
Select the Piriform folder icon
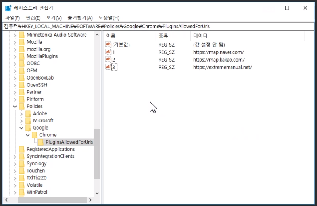[22, 99]
